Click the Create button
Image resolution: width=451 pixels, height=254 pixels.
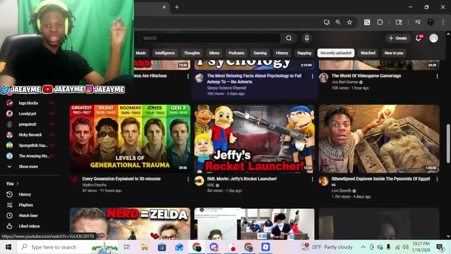coord(397,38)
